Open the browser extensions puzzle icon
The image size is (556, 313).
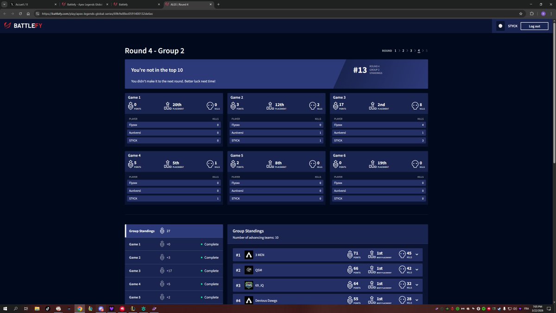coord(532,13)
